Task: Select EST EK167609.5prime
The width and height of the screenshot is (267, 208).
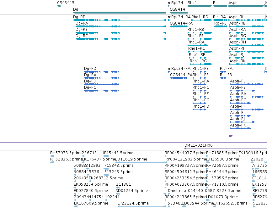Action: click(x=76, y=206)
